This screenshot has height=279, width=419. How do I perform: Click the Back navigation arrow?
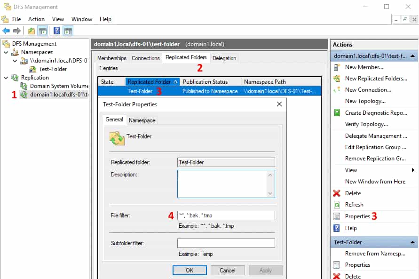pos(6,31)
